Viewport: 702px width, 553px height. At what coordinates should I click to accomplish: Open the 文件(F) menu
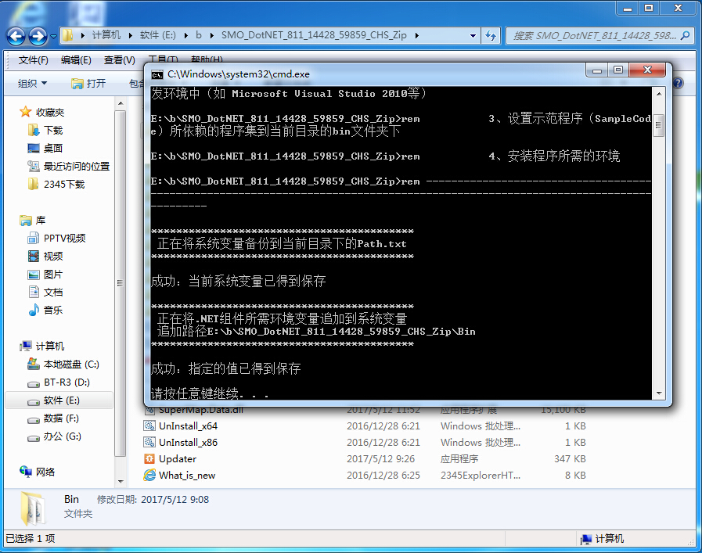point(33,60)
